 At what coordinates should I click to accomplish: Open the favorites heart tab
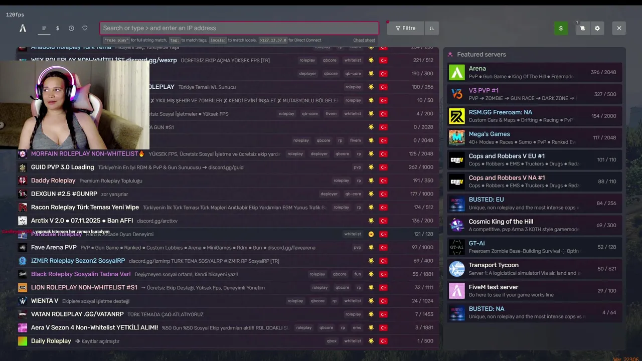click(85, 29)
